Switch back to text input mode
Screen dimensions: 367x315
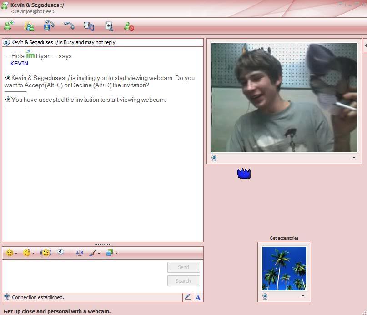[x=198, y=297]
